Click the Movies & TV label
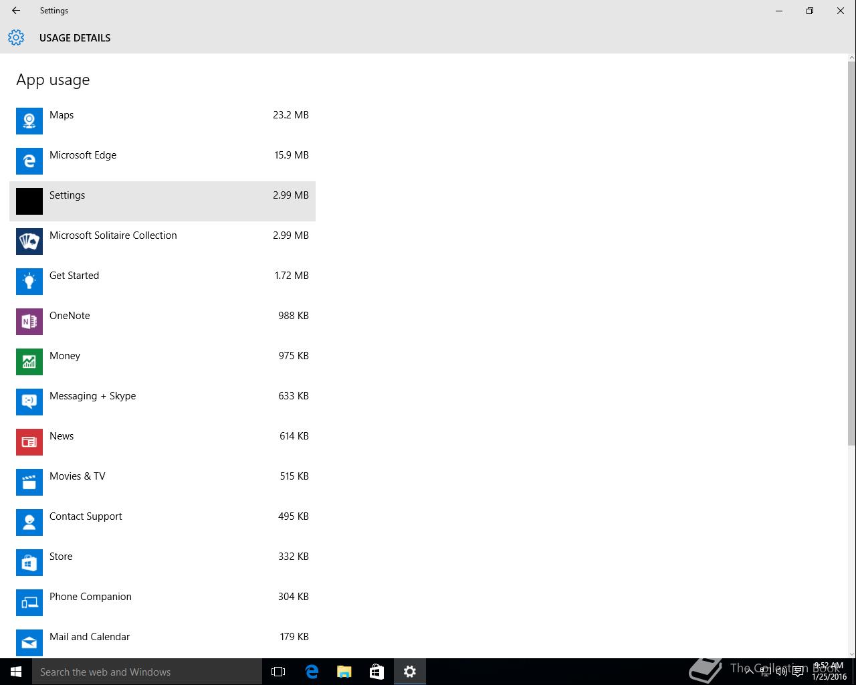The height and width of the screenshot is (685, 856). pos(78,476)
